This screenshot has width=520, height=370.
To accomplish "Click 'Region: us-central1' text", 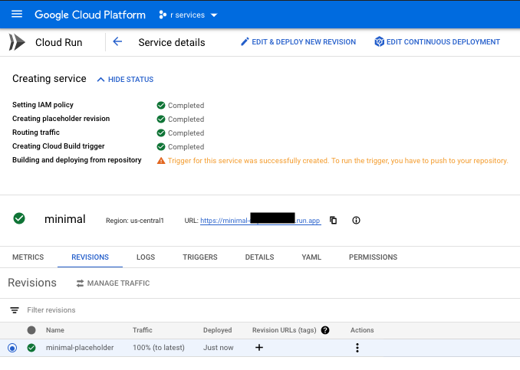I will click(135, 221).
